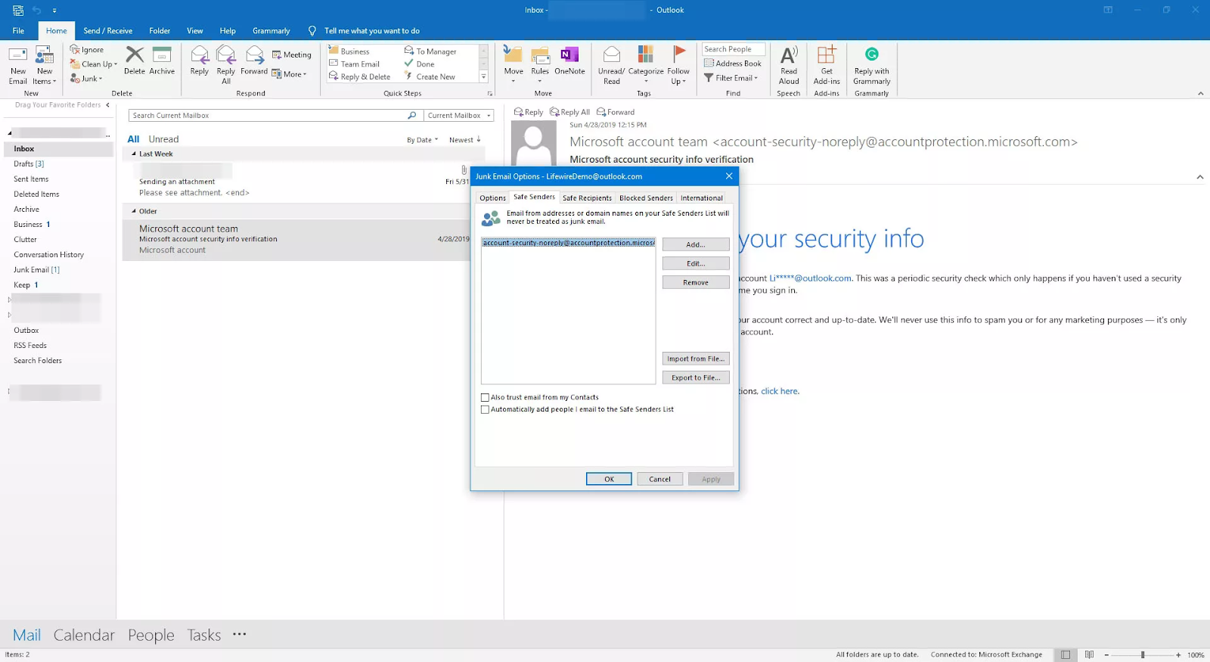The width and height of the screenshot is (1210, 662).
Task: Click Reply in the reading pane
Action: pos(529,112)
